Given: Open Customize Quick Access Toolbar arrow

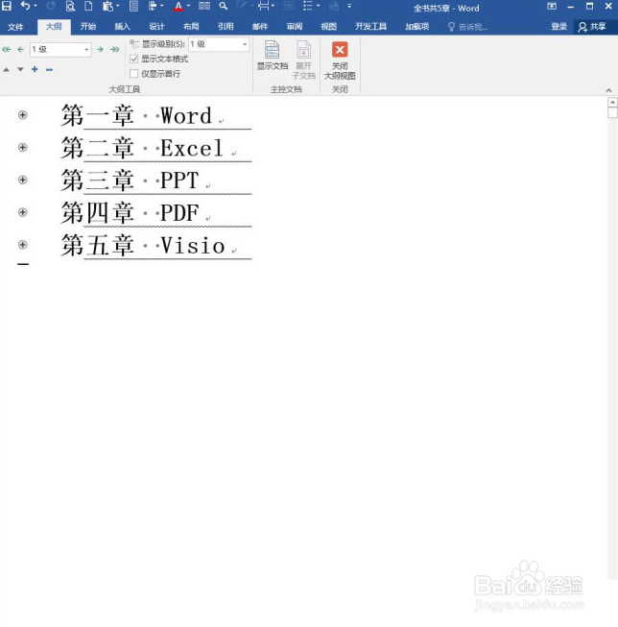Looking at the screenshot, I should point(349,6).
